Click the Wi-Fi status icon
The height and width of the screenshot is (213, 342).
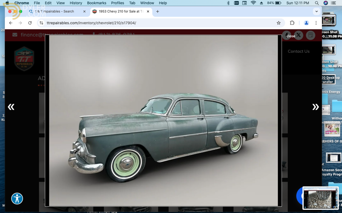pyautogui.click(x=253, y=3)
